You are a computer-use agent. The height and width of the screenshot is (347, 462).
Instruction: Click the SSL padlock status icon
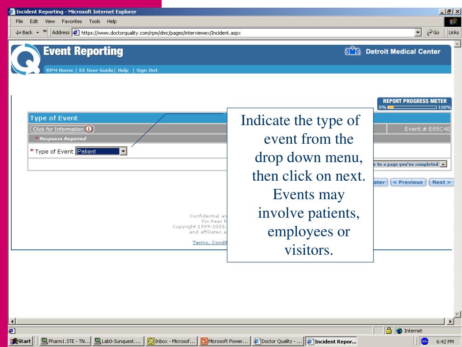point(388,330)
